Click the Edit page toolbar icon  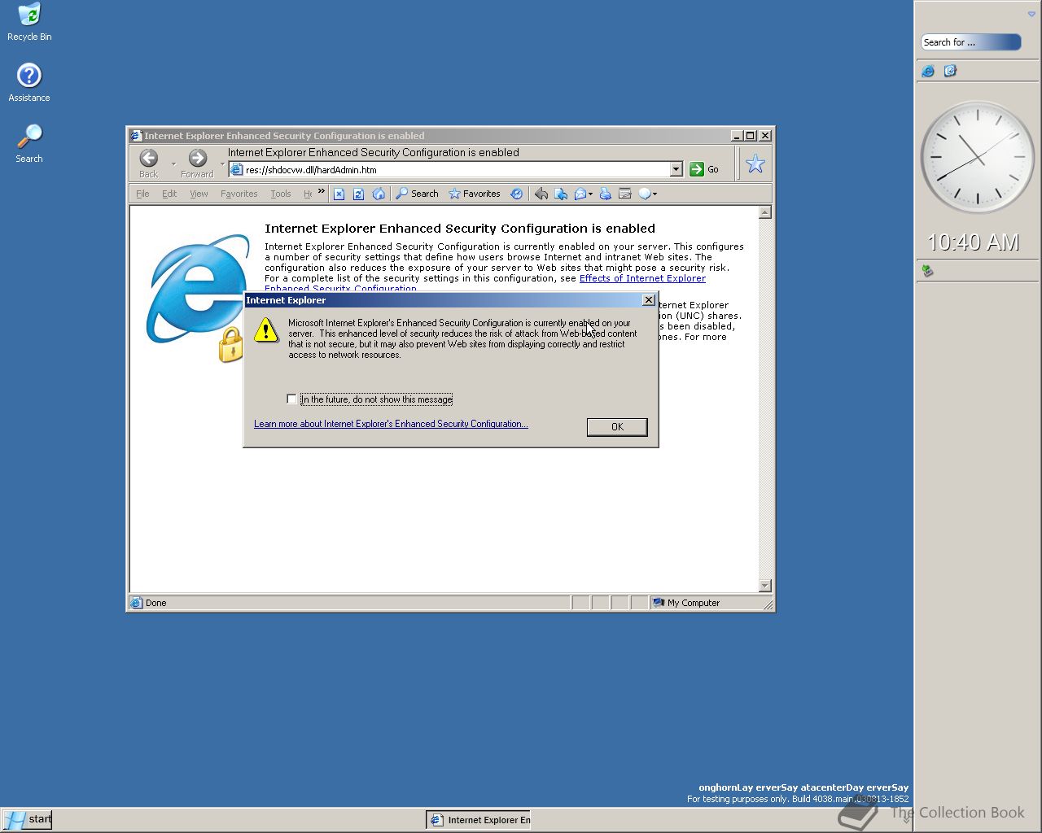(625, 194)
